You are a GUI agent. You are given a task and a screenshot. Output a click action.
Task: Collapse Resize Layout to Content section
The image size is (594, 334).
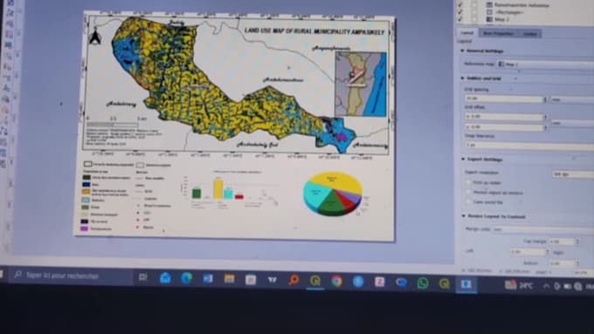463,216
